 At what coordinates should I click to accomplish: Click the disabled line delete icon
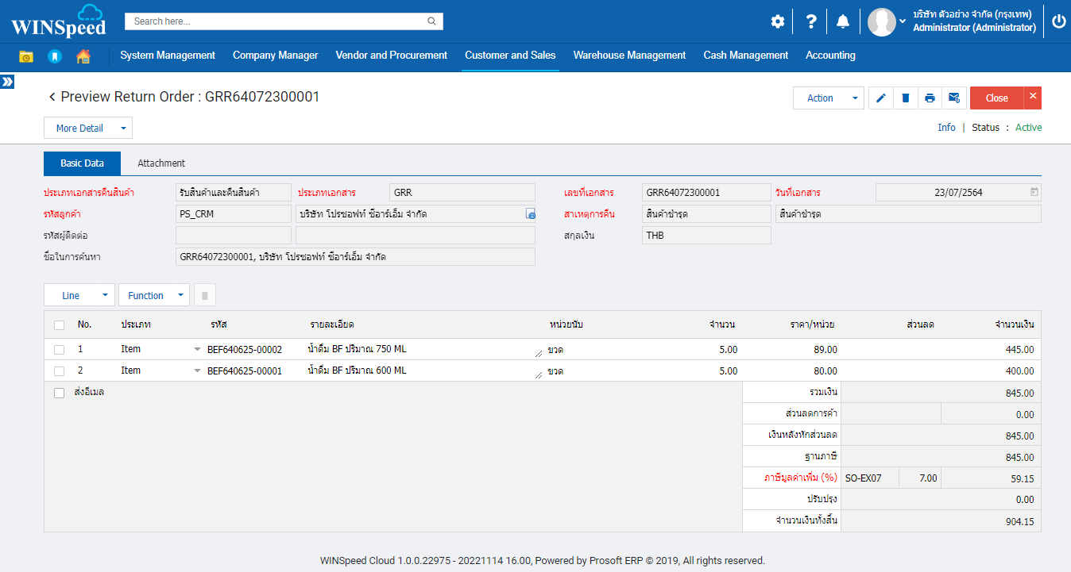(x=204, y=295)
